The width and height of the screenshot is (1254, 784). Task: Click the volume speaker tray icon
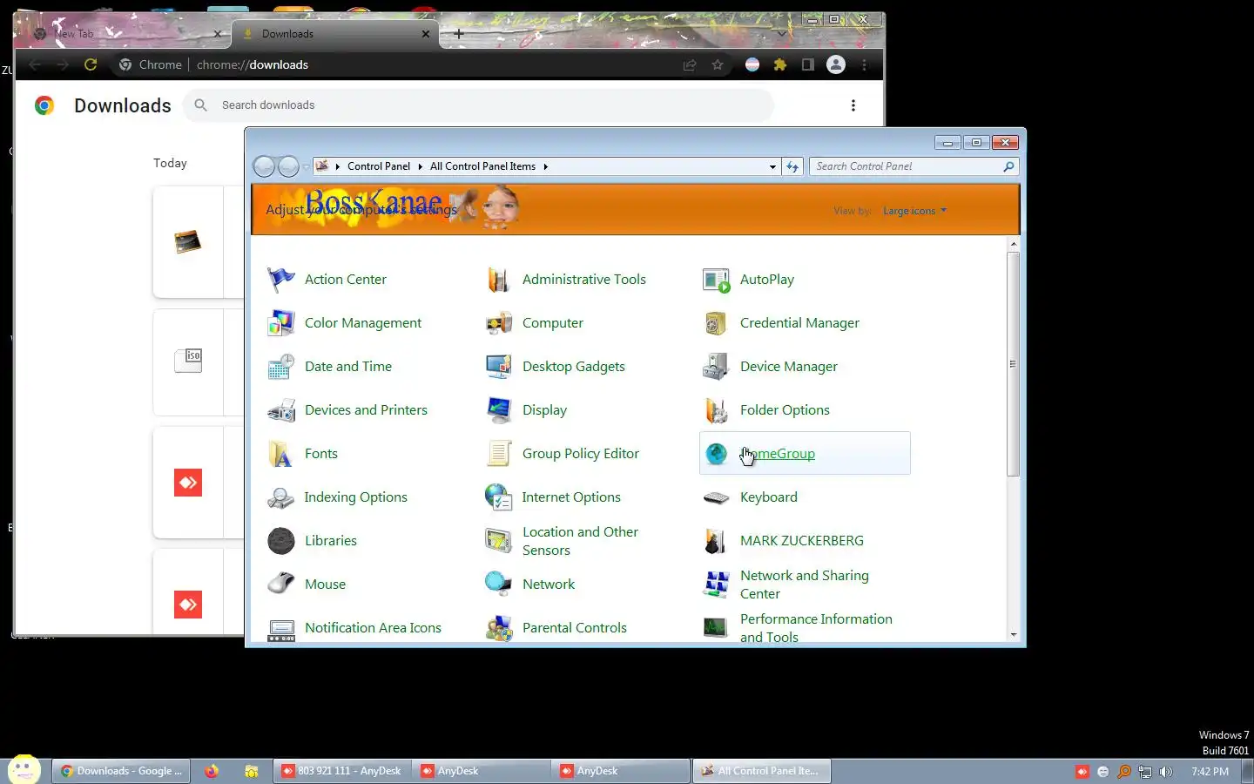1166,772
